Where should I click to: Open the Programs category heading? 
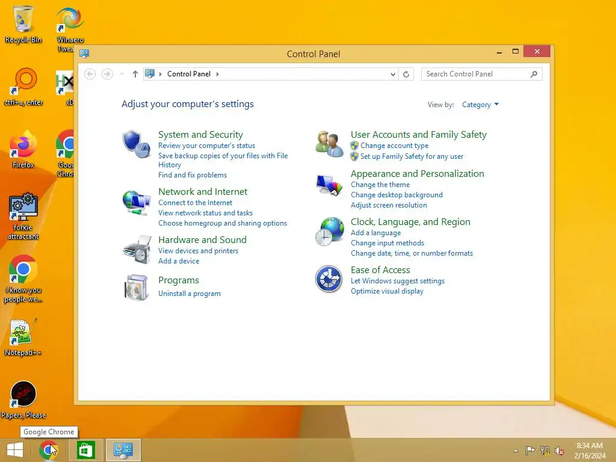pyautogui.click(x=178, y=280)
